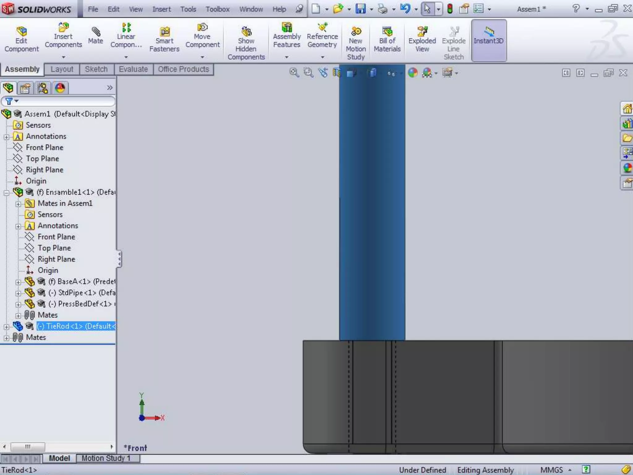Open the Toolbox menu

point(217,9)
